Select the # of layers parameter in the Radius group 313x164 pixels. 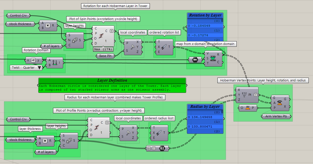pyautogui.click(x=46, y=152)
